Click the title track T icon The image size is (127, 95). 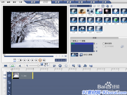[9, 88]
